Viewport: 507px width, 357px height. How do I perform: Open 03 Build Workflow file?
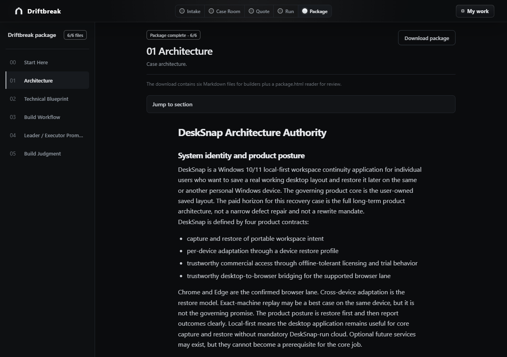[x=47, y=117]
